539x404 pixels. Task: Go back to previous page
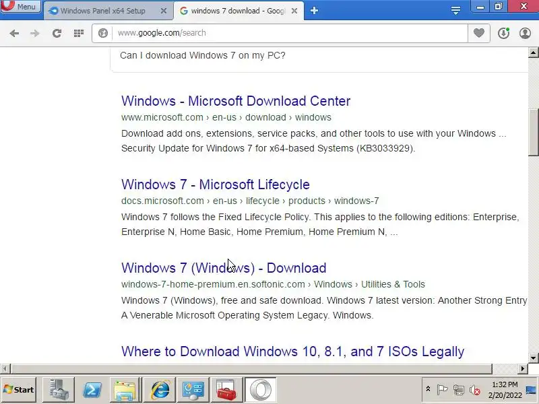14,33
